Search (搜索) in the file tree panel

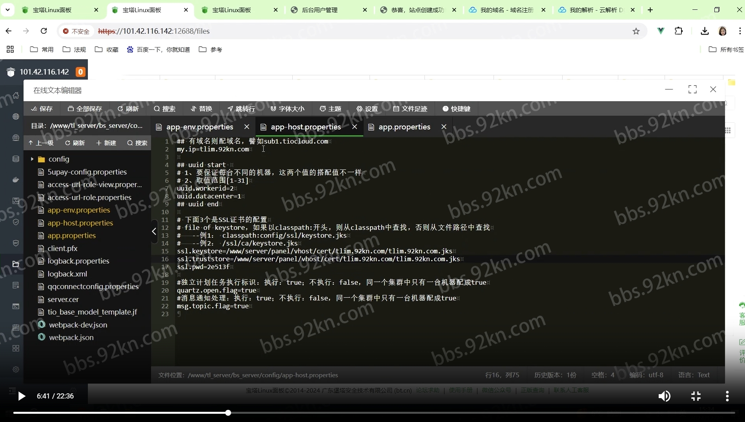(137, 143)
